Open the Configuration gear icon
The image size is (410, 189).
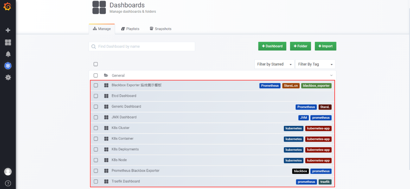(8, 77)
